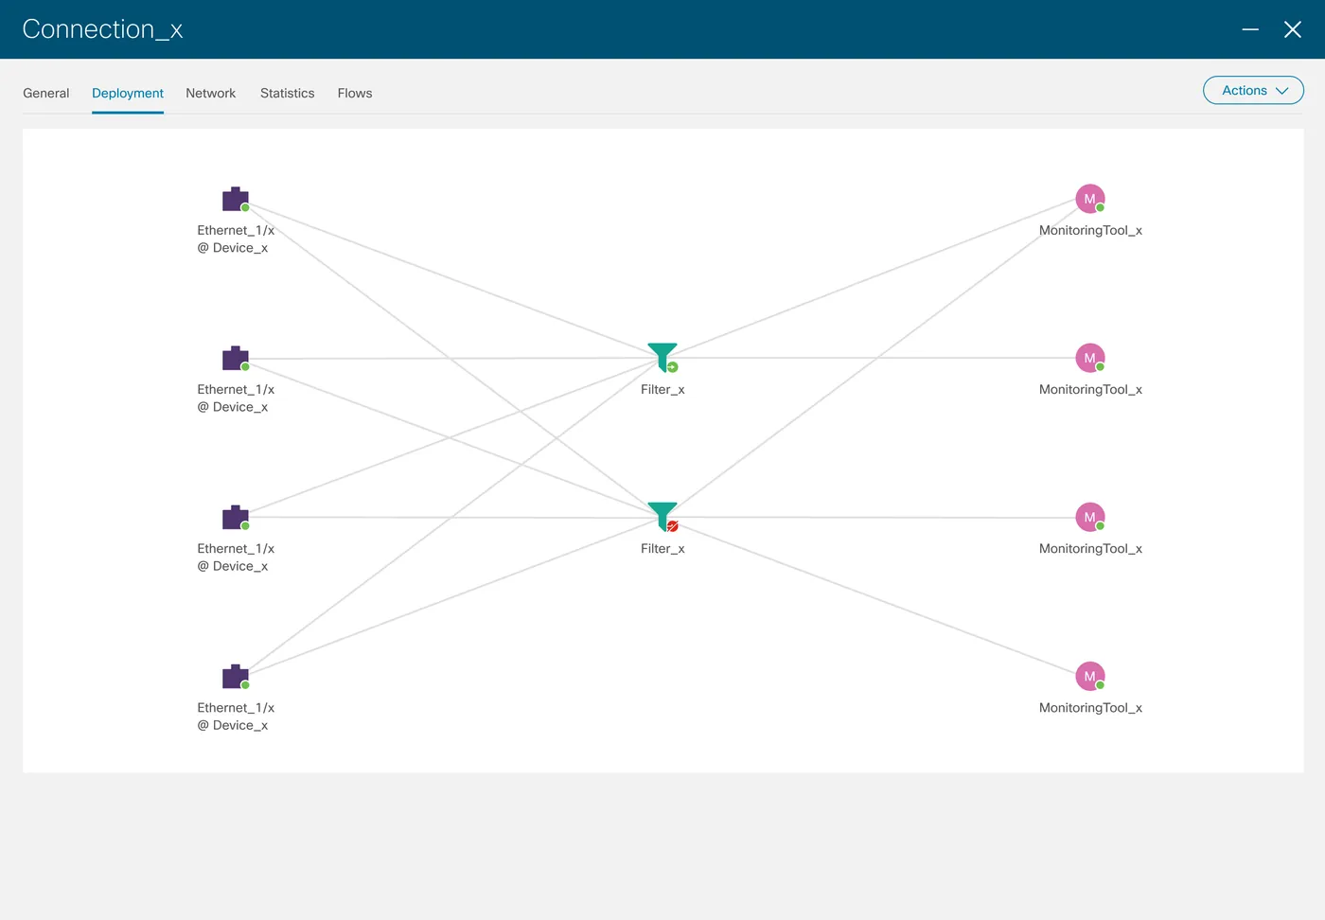
Task: Select the second Ethernet_1/x port icon from top
Action: (236, 358)
